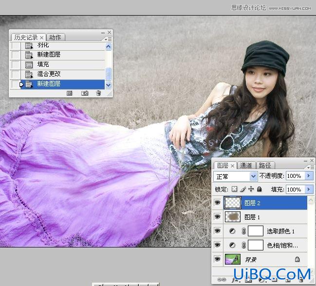Enable lock image pixels brush icon
The width and height of the screenshot is (316, 286).
pos(243,189)
